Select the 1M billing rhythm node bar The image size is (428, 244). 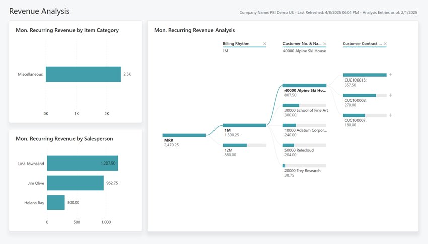[244, 125]
